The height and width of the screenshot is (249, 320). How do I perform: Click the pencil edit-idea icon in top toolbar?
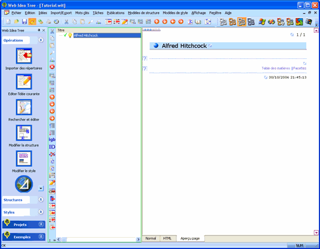coord(125,21)
